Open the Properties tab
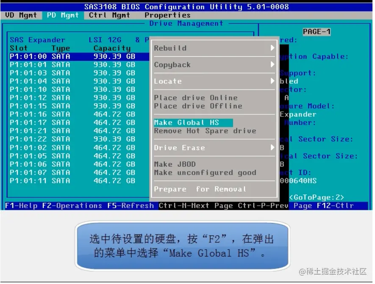Viewport: 375px width, 284px height. pos(167,15)
